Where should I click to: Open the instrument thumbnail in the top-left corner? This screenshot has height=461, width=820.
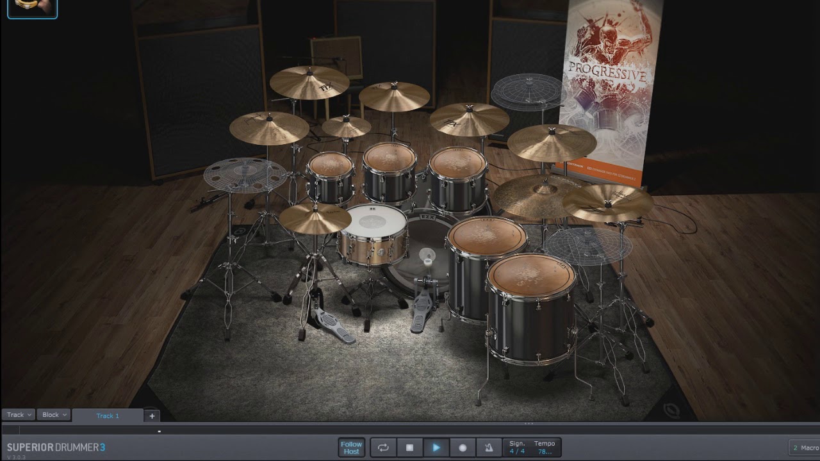32,8
